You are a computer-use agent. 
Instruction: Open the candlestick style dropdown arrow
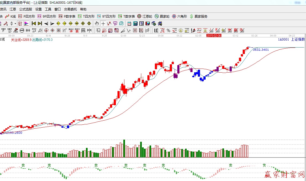[x=15, y=23]
